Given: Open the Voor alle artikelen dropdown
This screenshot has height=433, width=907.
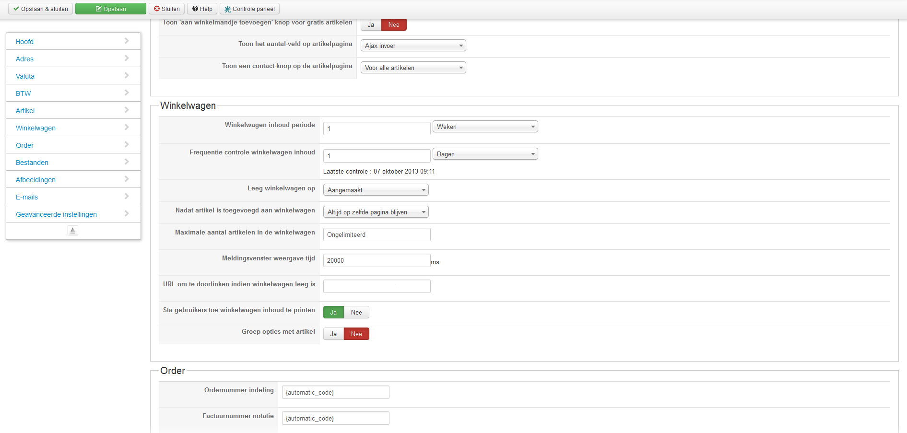Looking at the screenshot, I should pos(413,68).
